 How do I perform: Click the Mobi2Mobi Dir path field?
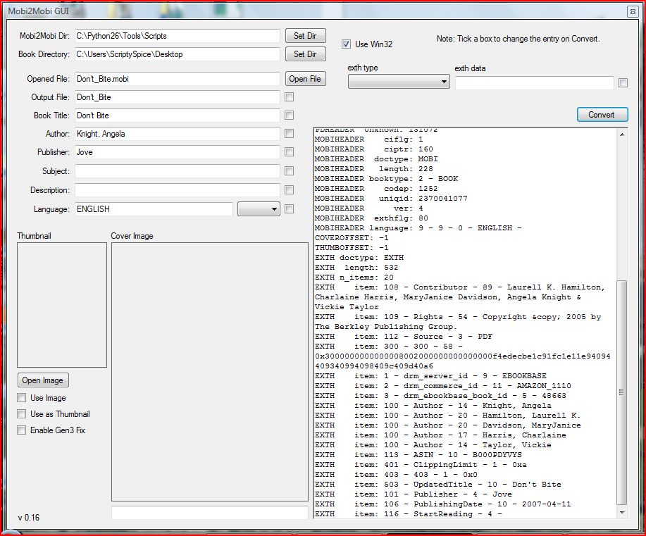(x=177, y=36)
